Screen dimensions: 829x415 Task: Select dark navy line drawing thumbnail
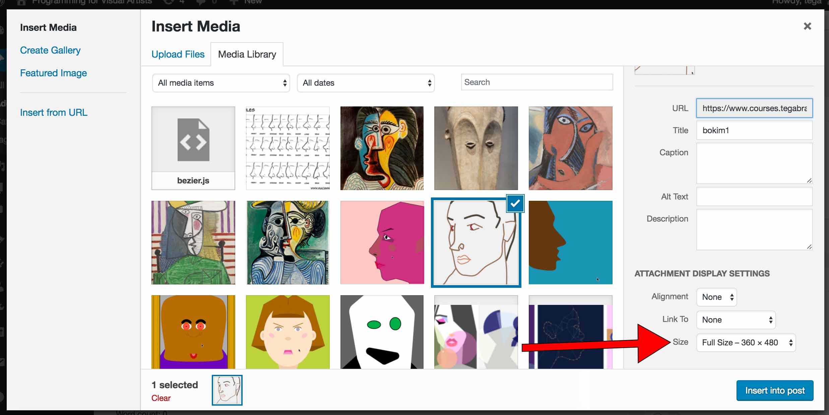pyautogui.click(x=571, y=332)
